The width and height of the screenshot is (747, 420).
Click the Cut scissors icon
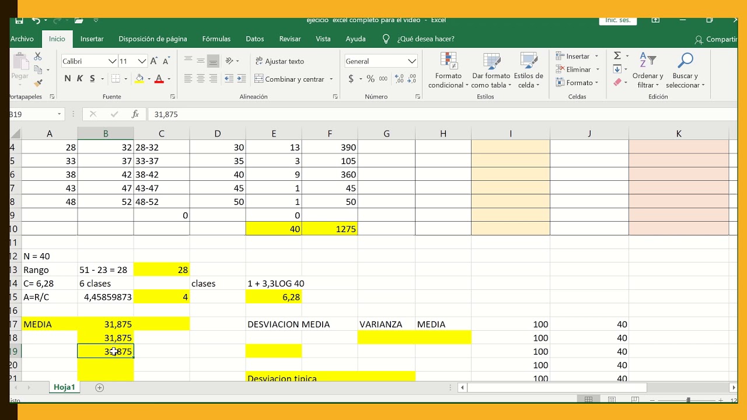click(x=38, y=57)
